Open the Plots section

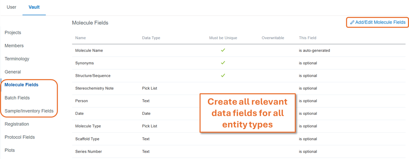pos(10,150)
